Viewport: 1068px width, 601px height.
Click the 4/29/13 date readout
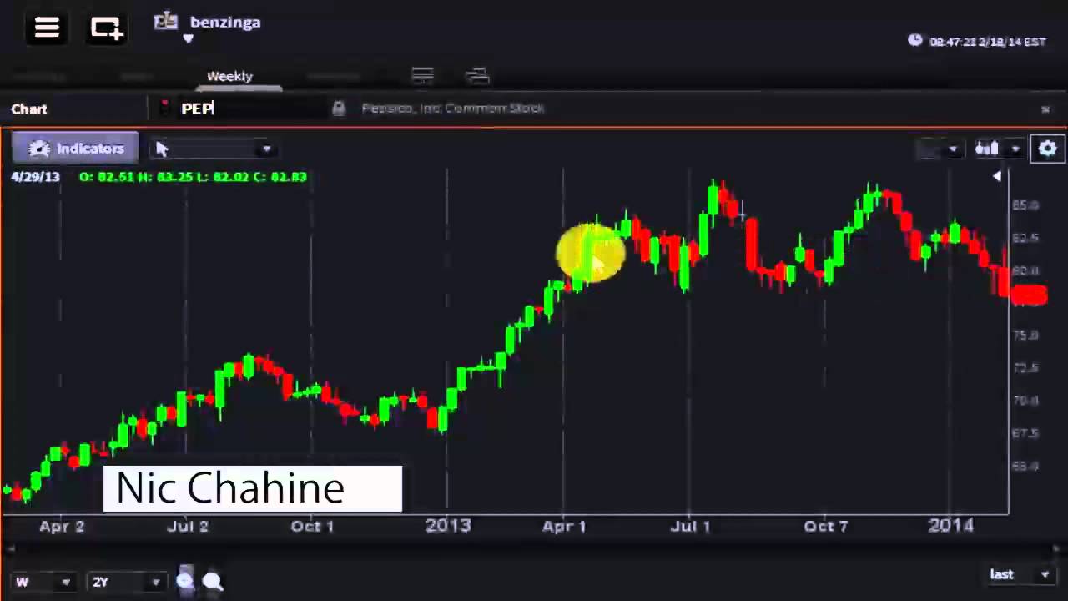(x=35, y=177)
